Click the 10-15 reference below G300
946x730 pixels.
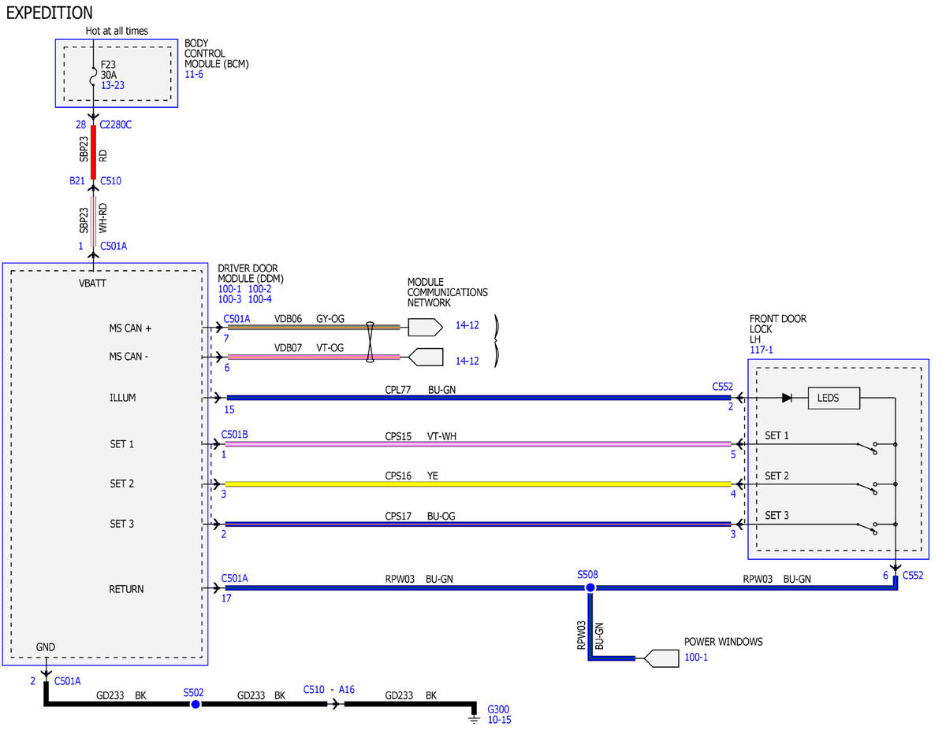point(499,719)
